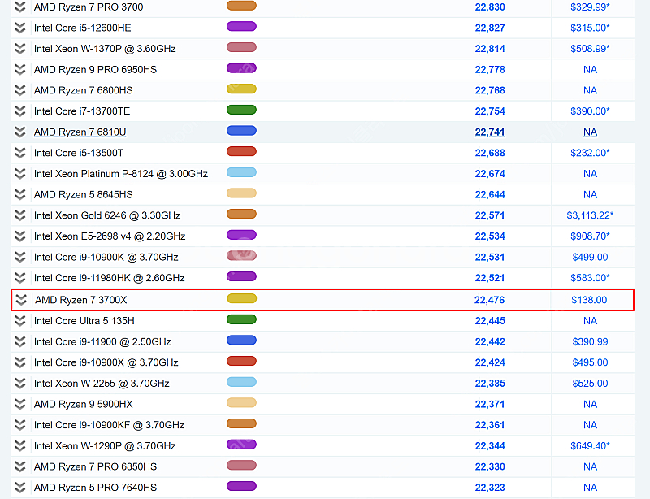Expand the AMD Ryzen 7 3700X row

[x=21, y=300]
